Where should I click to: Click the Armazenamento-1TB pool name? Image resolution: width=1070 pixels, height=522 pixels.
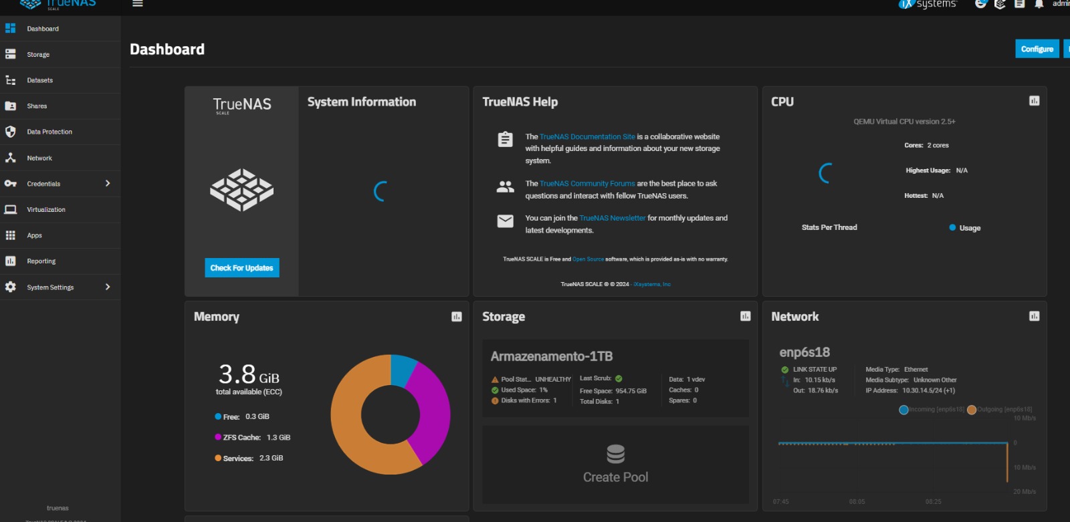pyautogui.click(x=552, y=356)
